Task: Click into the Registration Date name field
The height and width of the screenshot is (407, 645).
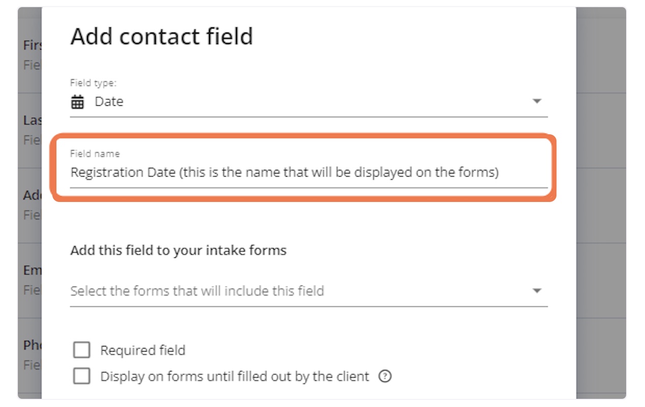Action: tap(284, 172)
